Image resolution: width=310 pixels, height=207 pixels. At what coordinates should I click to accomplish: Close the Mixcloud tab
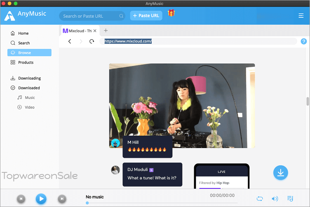tap(95, 31)
